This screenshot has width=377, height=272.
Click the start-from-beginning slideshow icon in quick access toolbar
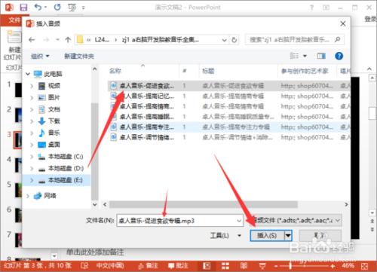[x=72, y=8]
